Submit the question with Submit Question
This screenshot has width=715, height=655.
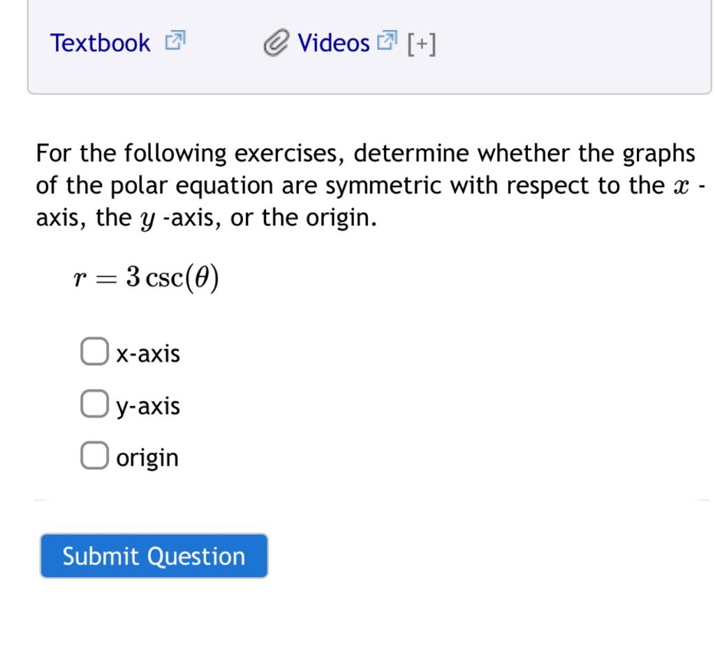154,556
